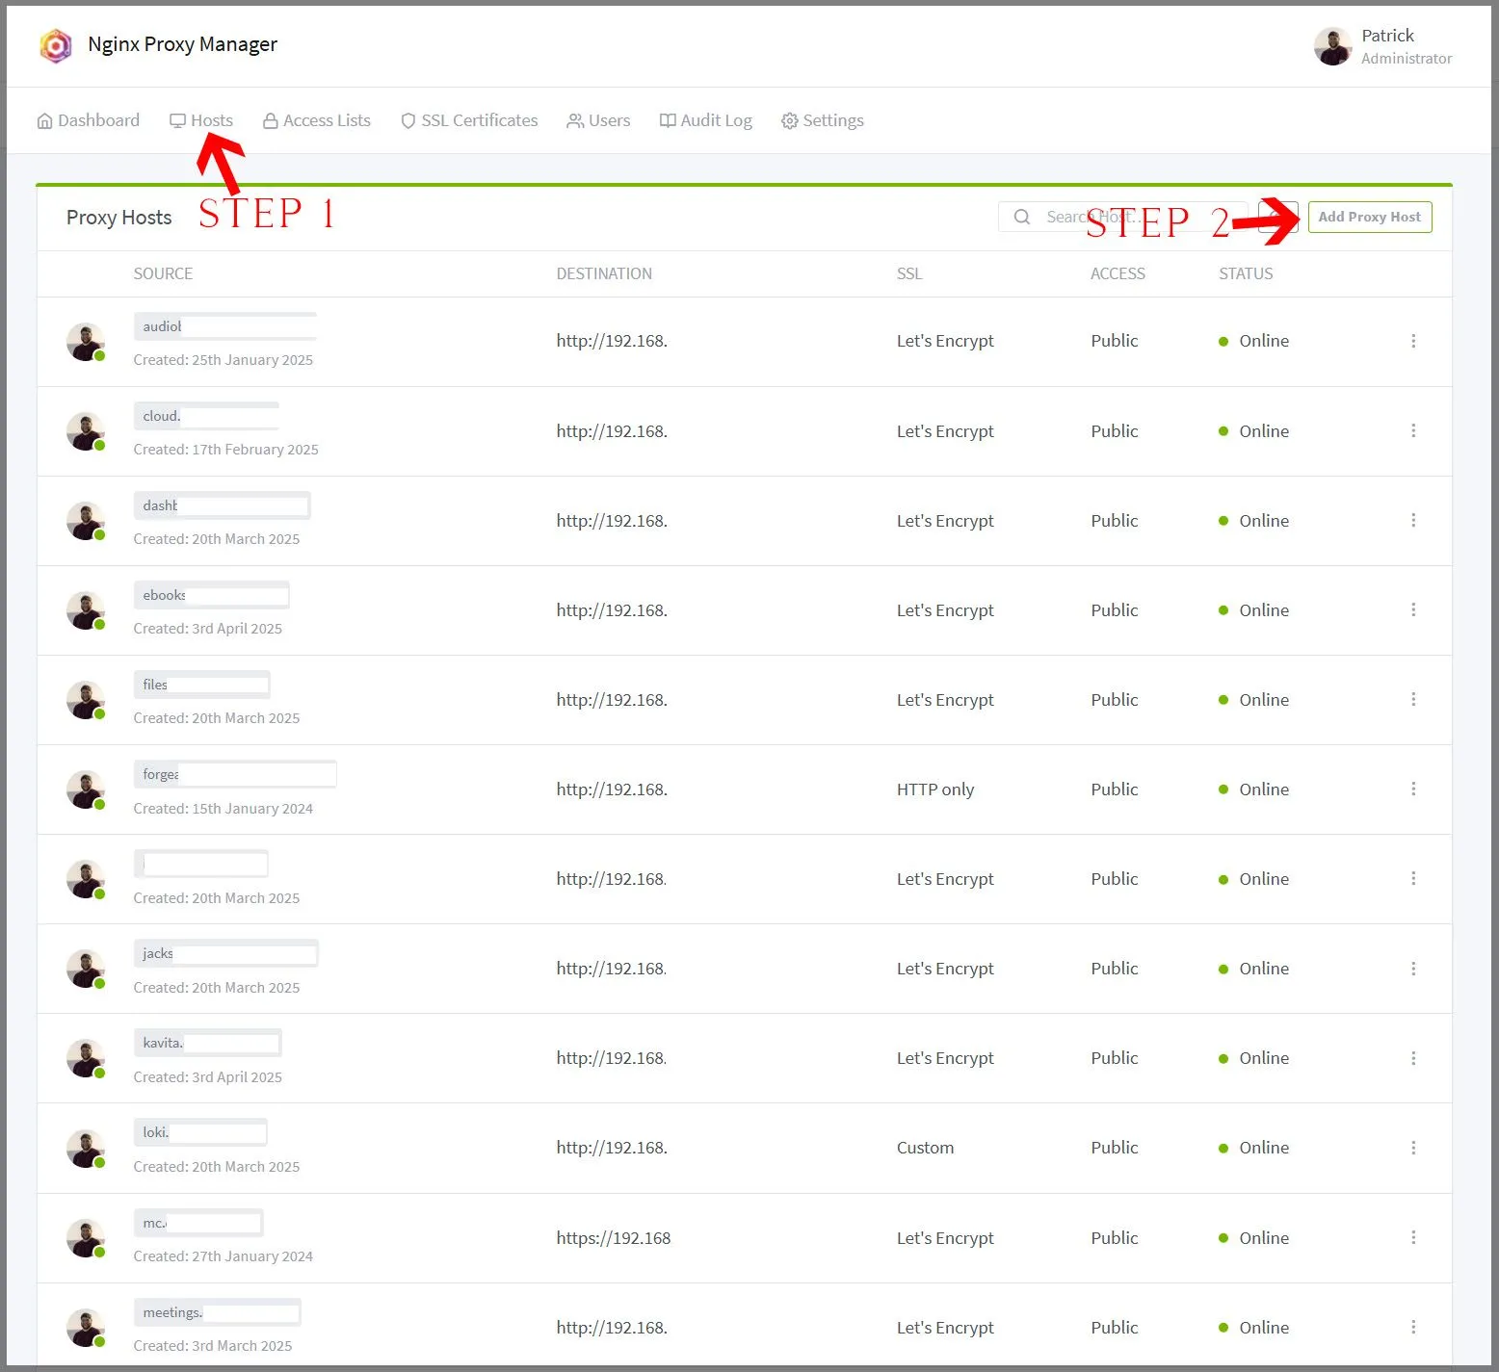The width and height of the screenshot is (1499, 1372).
Task: Select the Hosts monitor icon
Action: click(177, 119)
